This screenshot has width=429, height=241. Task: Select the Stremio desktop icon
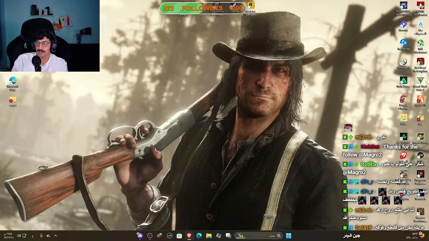[403, 26]
